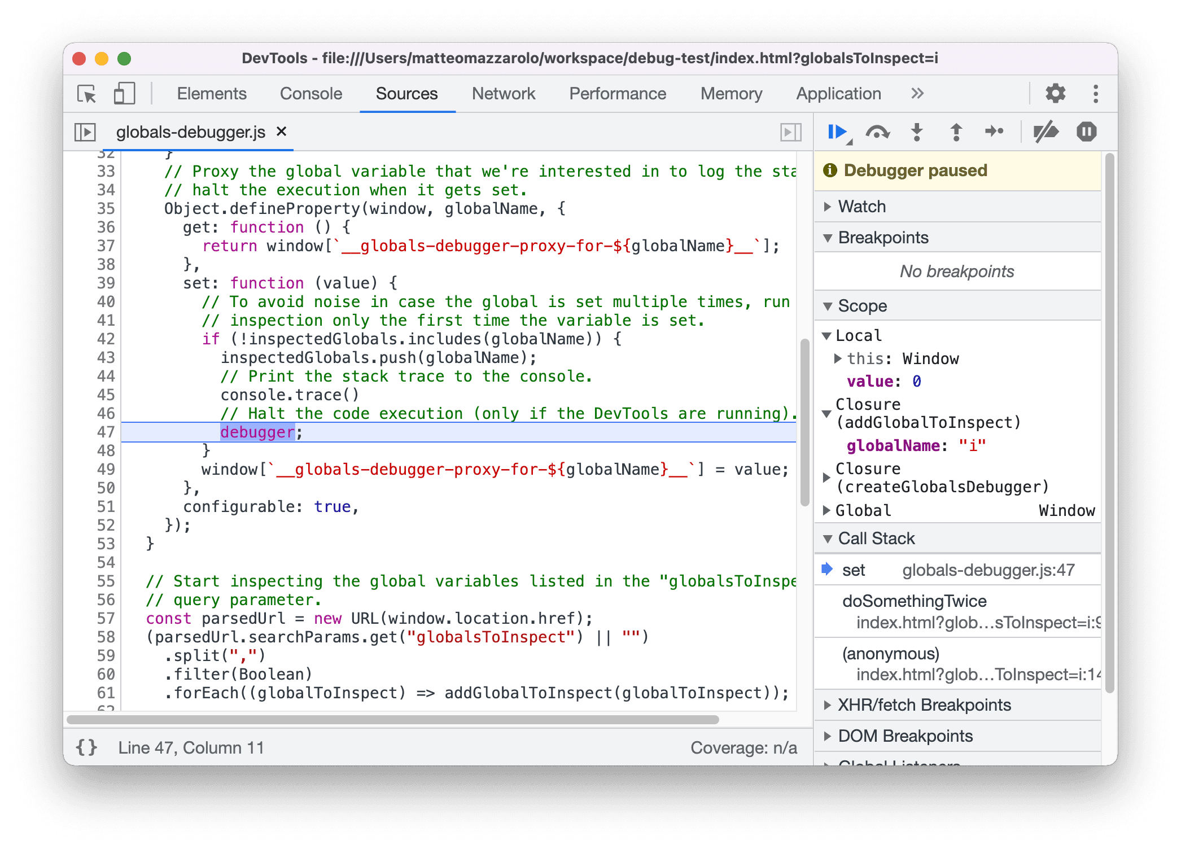Switch to the Console tab
The image size is (1181, 849).
(310, 94)
